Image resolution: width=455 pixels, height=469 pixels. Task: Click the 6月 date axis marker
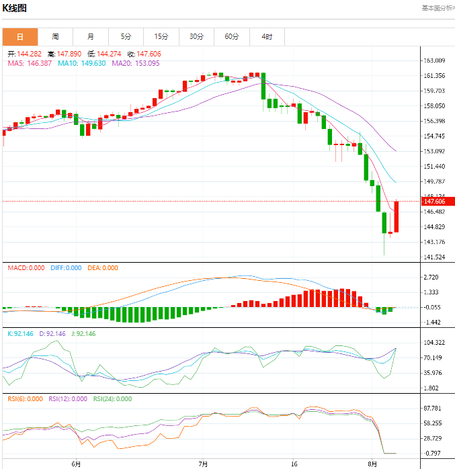click(76, 464)
